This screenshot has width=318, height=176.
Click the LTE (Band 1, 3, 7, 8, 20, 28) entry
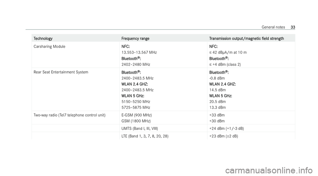(x=145, y=136)
